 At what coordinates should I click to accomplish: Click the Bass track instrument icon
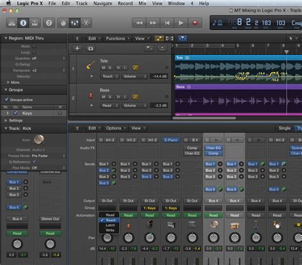(90, 96)
